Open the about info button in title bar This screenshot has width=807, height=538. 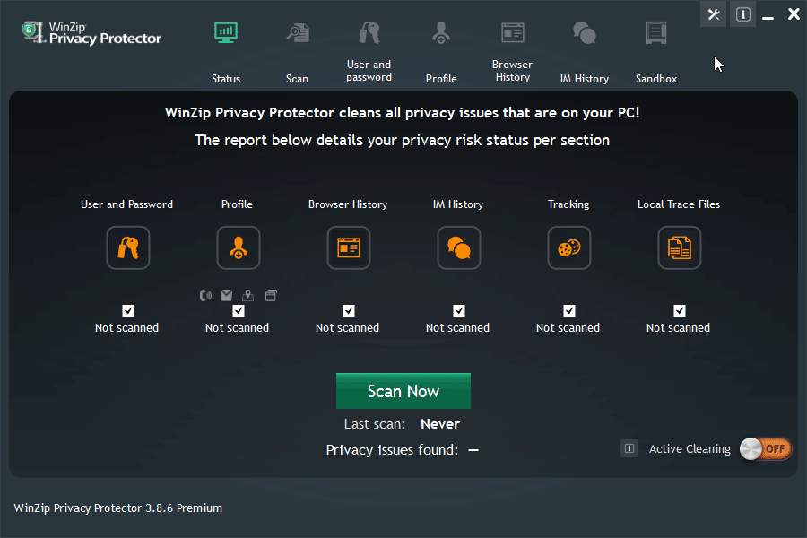coord(742,14)
